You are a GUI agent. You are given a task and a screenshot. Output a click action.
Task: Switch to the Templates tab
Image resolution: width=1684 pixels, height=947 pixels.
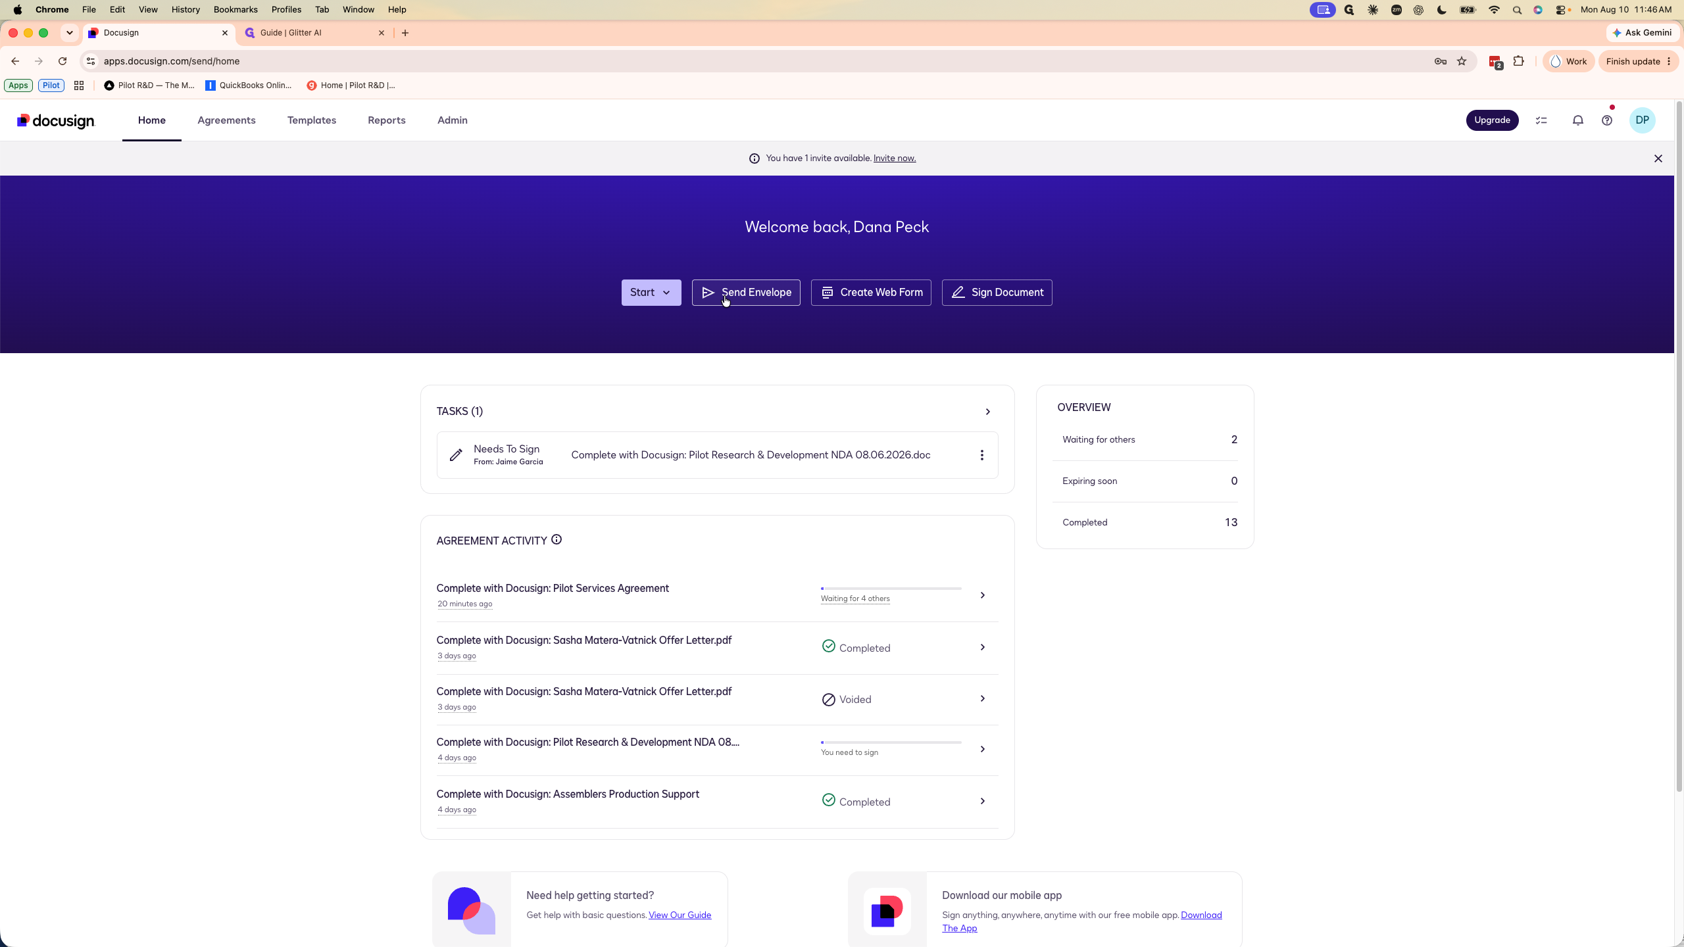(x=312, y=120)
